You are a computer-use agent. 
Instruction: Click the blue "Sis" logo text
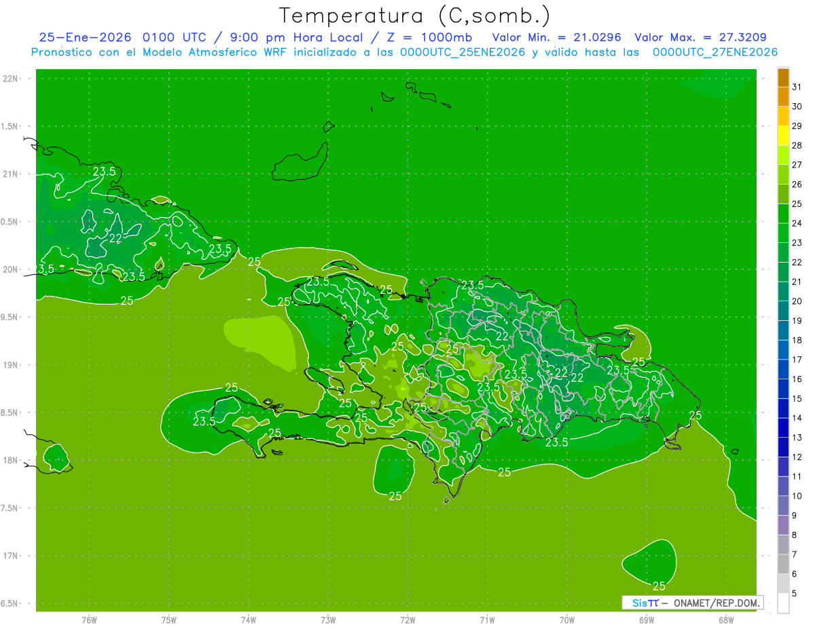[x=639, y=603]
